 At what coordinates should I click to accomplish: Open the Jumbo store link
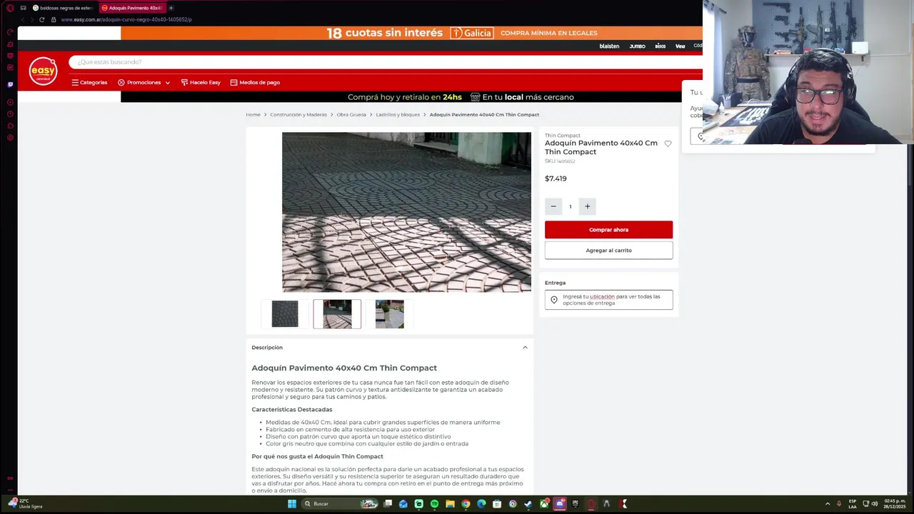click(x=638, y=46)
